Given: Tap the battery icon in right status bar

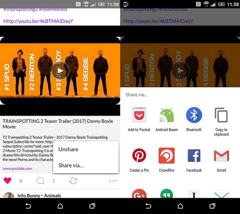Looking at the screenshot, I should click(x=221, y=4).
